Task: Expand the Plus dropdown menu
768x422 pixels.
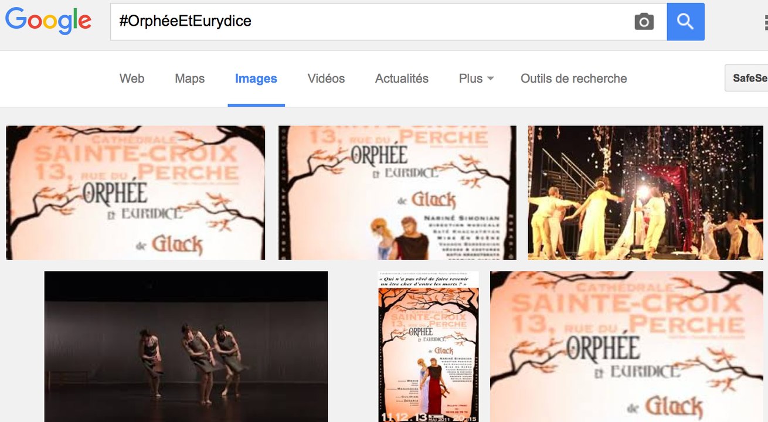Action: coord(476,79)
